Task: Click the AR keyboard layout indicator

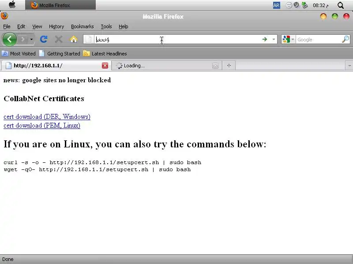Action: (x=277, y=5)
